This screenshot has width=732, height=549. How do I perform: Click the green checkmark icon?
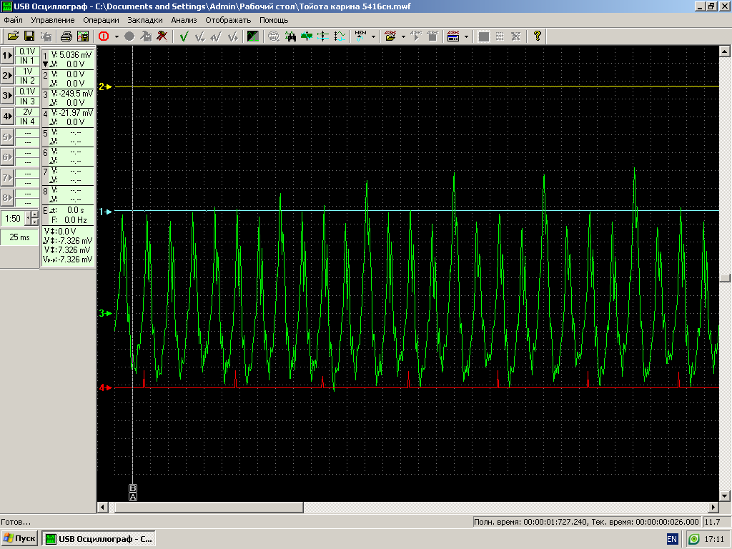(184, 36)
